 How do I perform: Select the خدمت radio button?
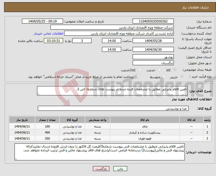(x=159, y=70)
